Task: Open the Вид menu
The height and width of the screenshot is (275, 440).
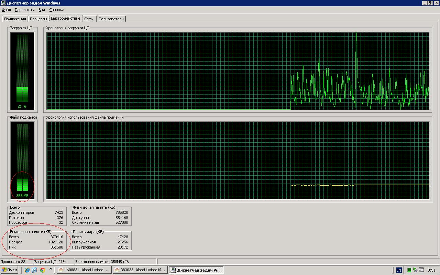Action: [x=42, y=10]
